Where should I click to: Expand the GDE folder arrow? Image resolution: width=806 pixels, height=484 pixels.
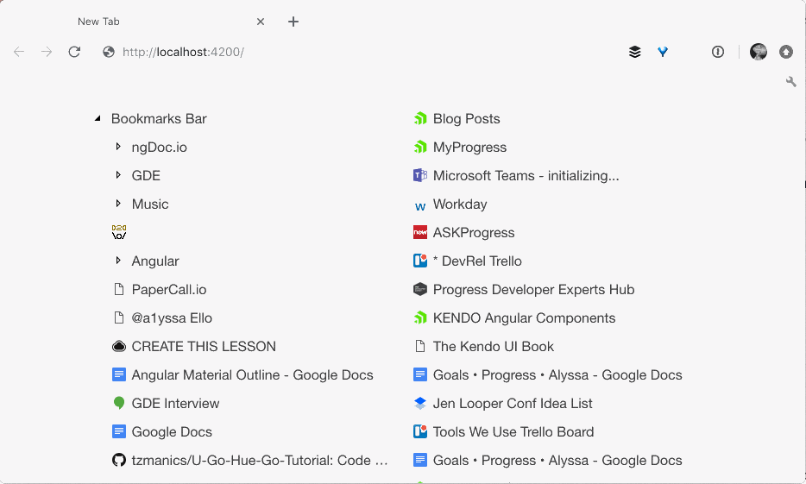[x=117, y=175]
